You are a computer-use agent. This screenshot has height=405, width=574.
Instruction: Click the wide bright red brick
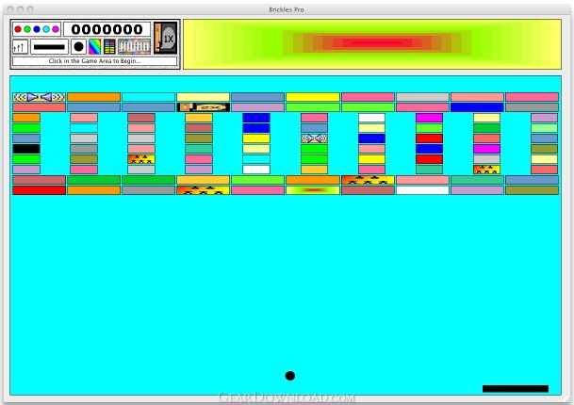pyautogui.click(x=40, y=190)
